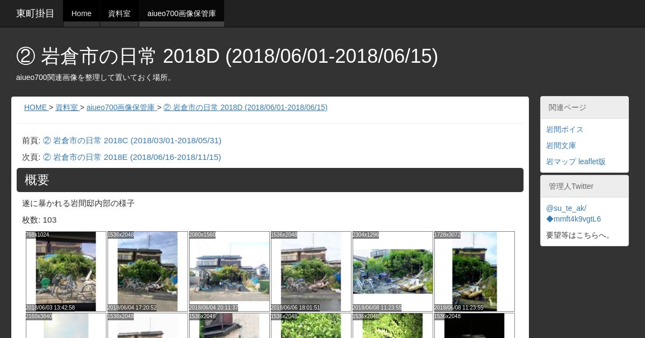Open the 1728x3072 thumbnail image

point(475,271)
